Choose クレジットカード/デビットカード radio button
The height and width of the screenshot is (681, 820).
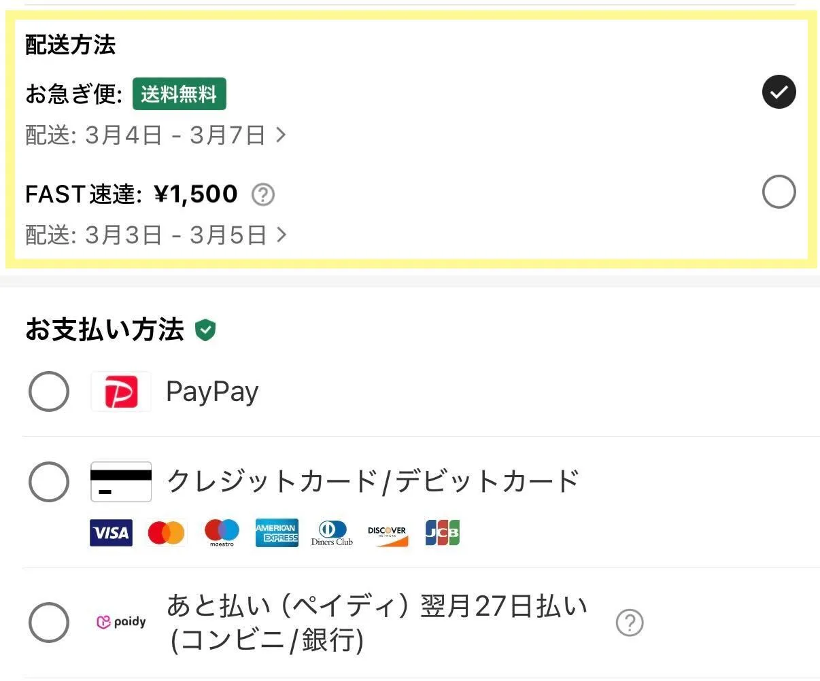tap(49, 482)
